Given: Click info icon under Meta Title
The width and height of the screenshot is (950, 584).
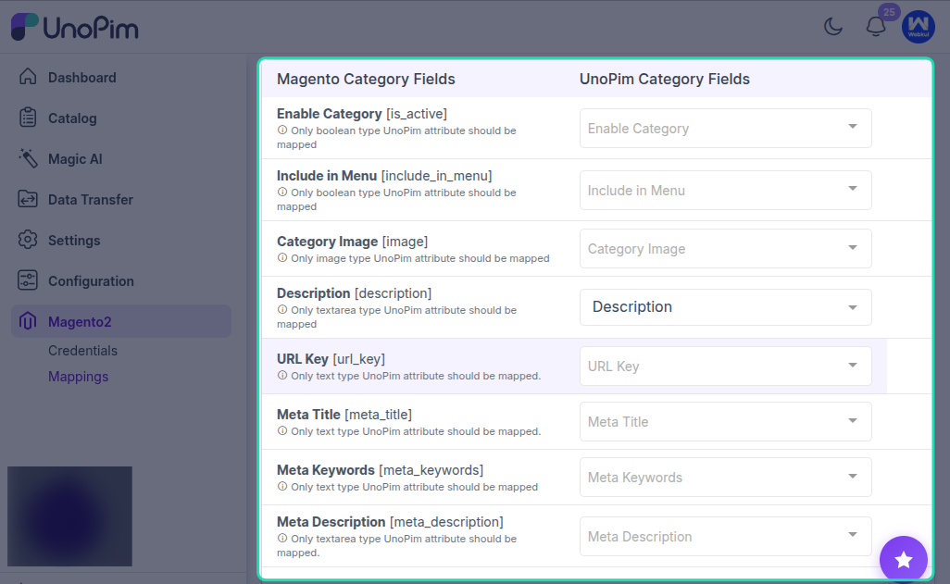Looking at the screenshot, I should coord(282,430).
